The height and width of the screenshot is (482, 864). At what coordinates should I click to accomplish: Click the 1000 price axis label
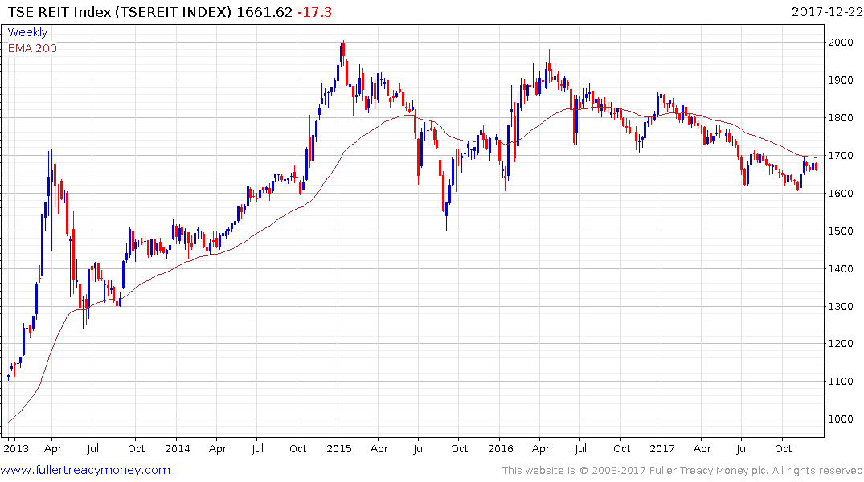tap(841, 419)
